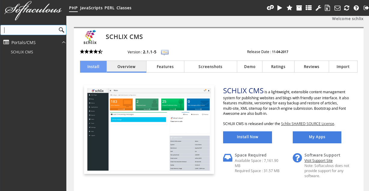
Task: Click the Portals/CMS category icon
Action: click(x=6, y=42)
